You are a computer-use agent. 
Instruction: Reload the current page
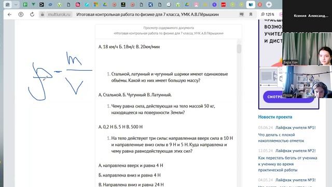(32, 15)
